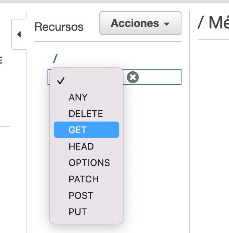Cancel the new method with X icon
This screenshot has width=229, height=233.
click(x=133, y=77)
